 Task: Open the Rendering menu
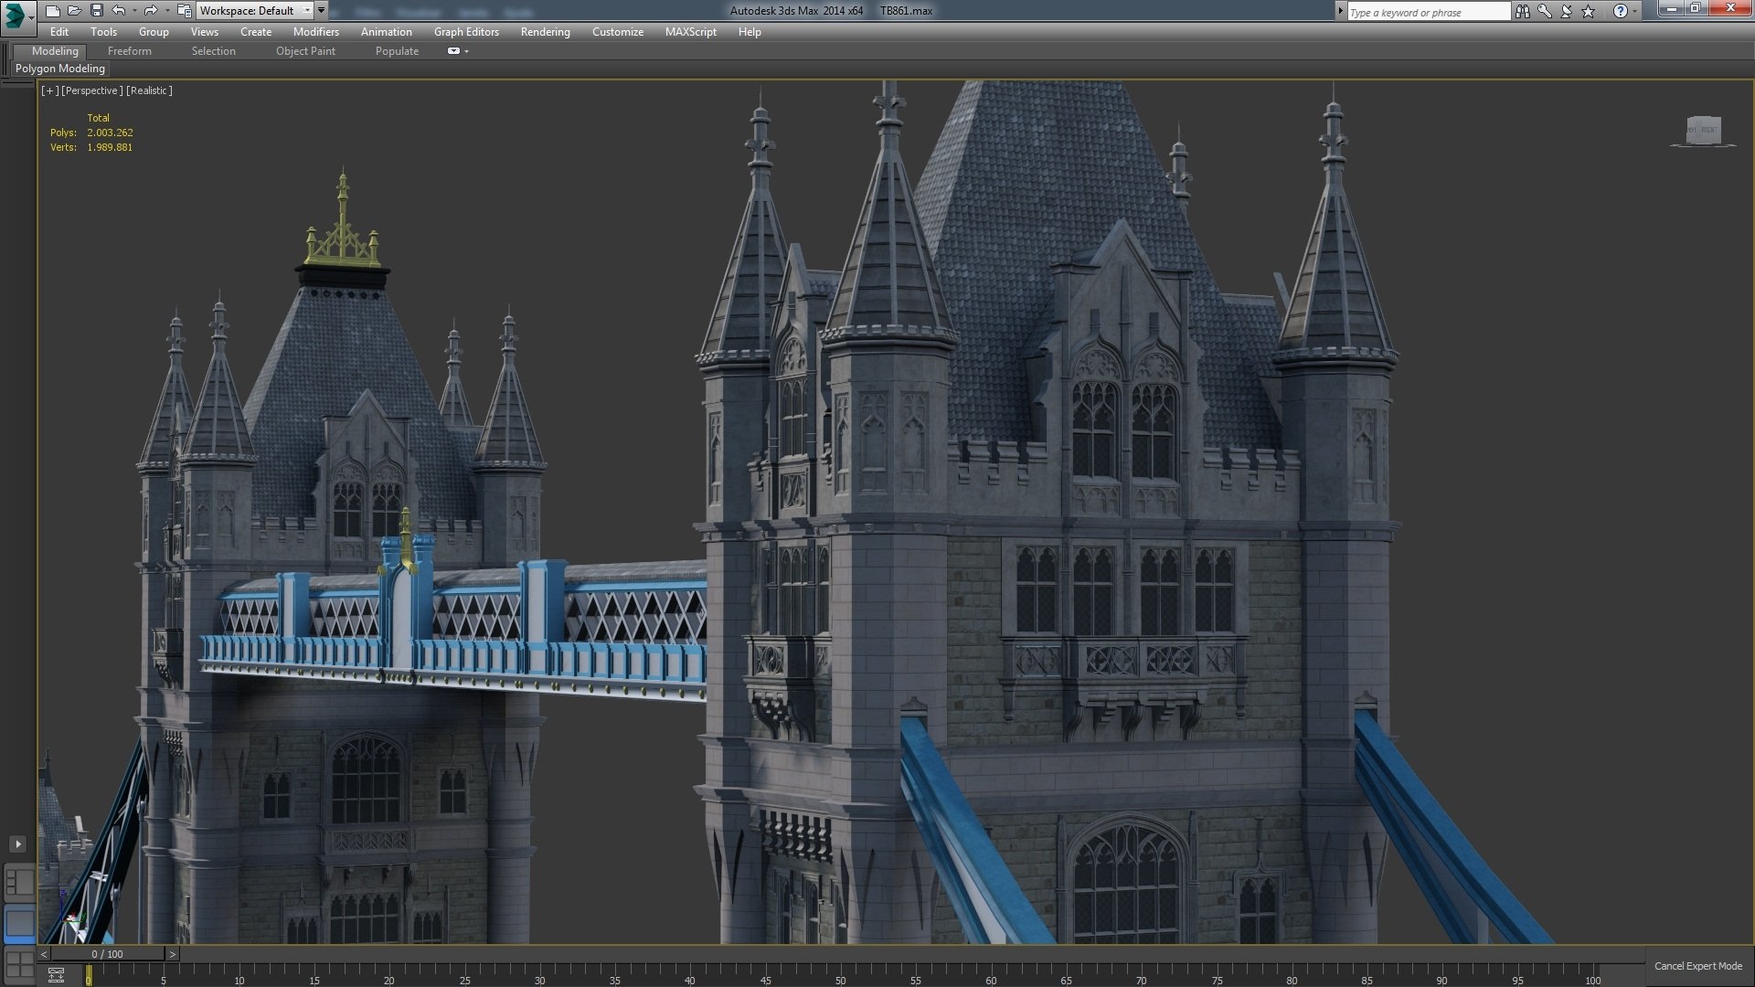pos(545,32)
